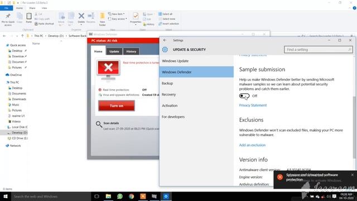Dismiss the spyware protection notification
The width and height of the screenshot is (357, 201).
(352, 175)
